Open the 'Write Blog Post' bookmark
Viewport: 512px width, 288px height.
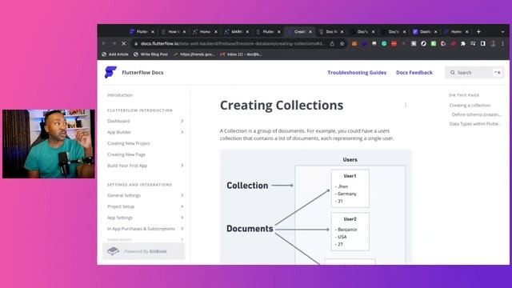point(150,54)
